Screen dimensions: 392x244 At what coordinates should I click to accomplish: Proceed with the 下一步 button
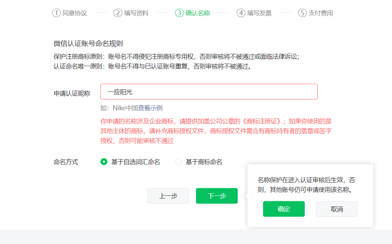(x=217, y=196)
